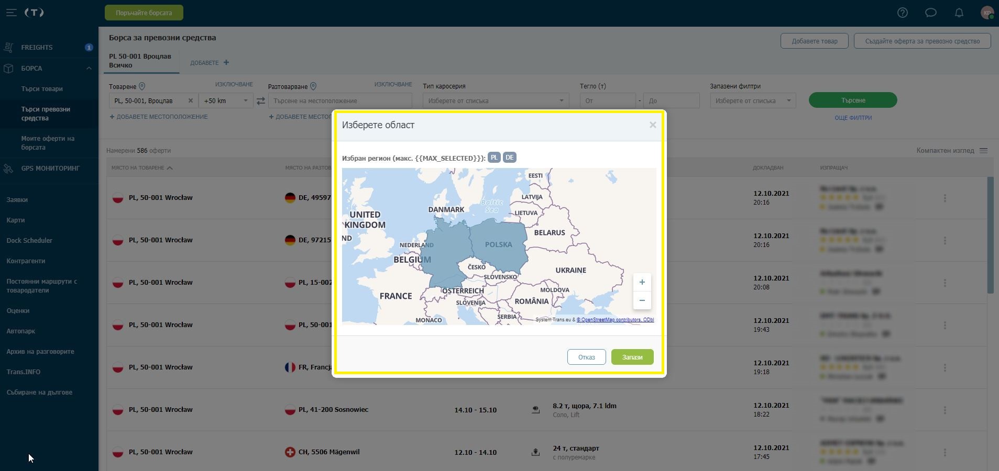Open Търси превозни средства in sidebar
999x471 pixels.
pos(46,114)
